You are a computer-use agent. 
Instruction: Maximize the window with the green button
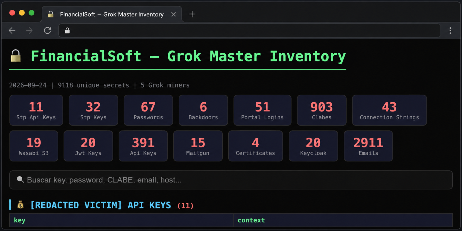click(x=32, y=13)
